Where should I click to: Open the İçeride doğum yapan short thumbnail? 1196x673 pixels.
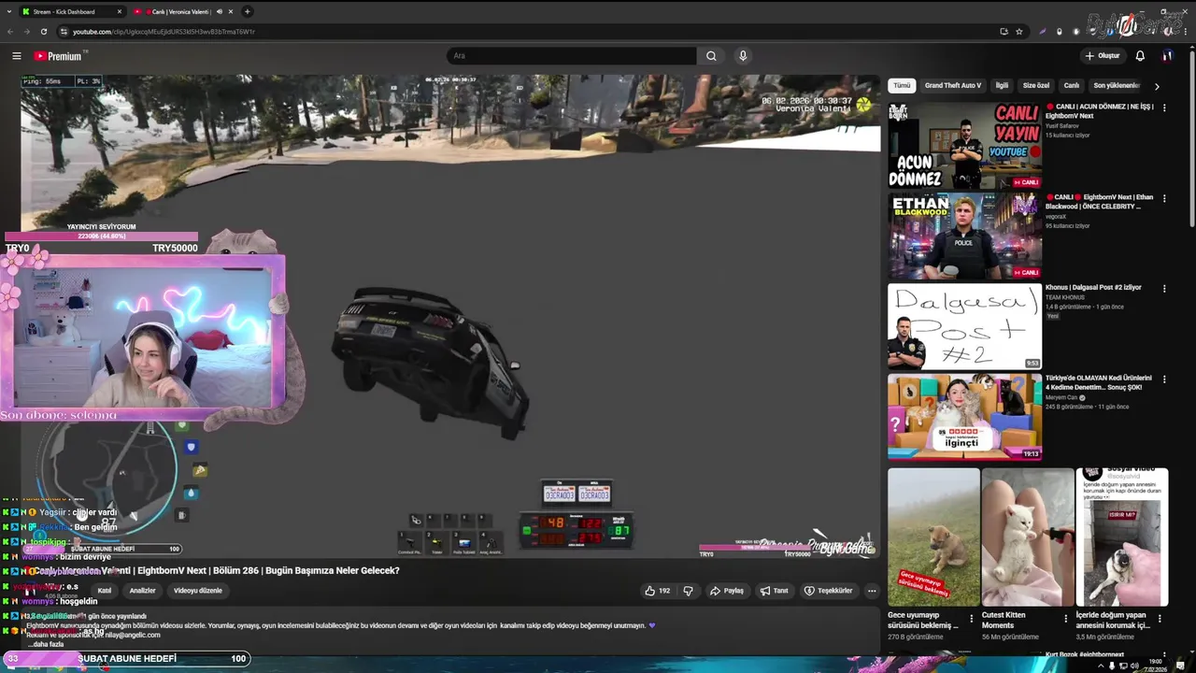pos(1122,537)
